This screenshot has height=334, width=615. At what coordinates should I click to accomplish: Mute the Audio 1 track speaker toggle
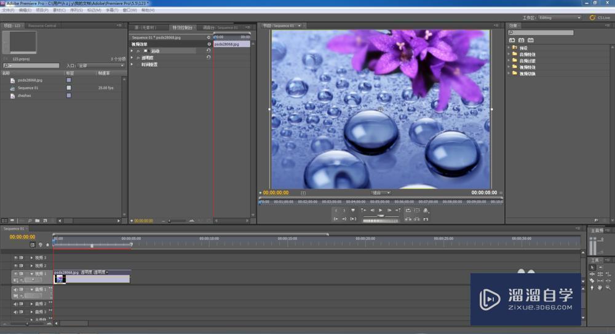[16, 289]
